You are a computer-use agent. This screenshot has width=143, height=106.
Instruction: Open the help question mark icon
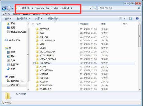[x=137, y=19]
